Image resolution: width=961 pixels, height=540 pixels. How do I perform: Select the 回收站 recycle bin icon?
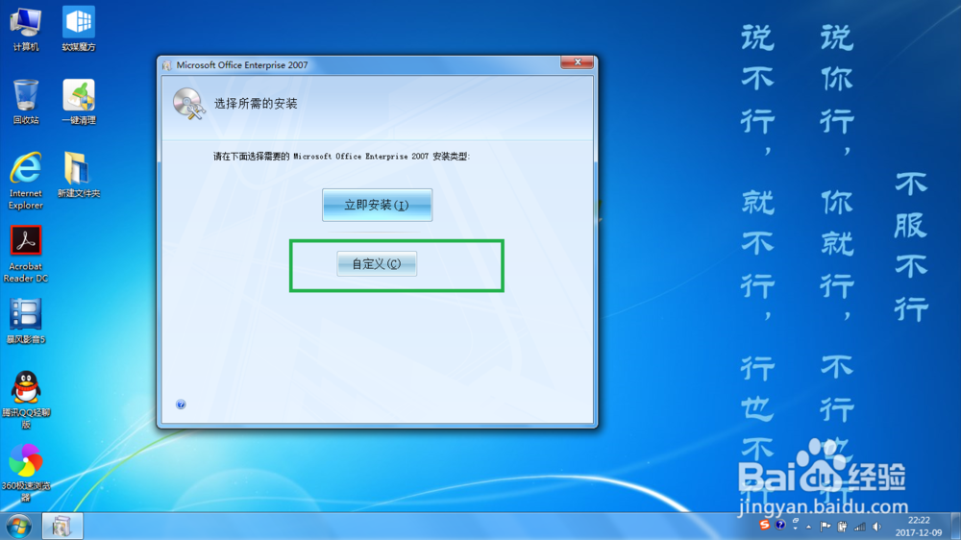tap(26, 102)
